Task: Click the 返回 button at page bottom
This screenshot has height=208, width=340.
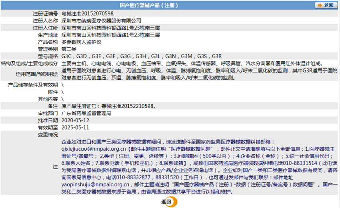Action: coord(169,202)
